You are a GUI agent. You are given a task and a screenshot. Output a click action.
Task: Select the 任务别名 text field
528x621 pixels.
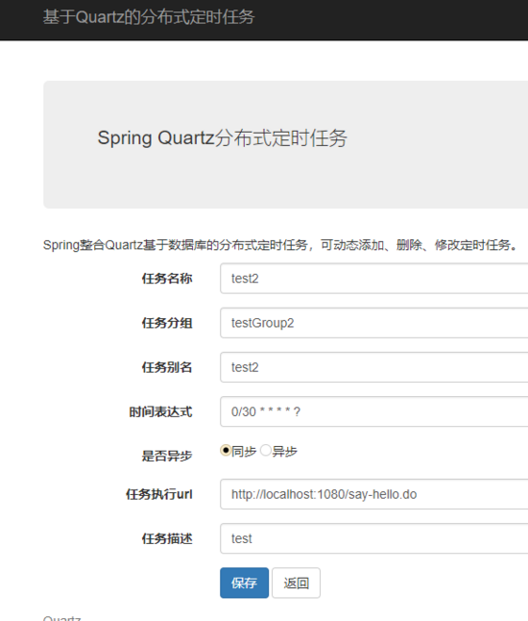pyautogui.click(x=373, y=367)
